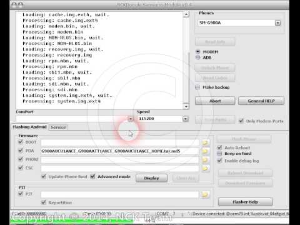Click the flashing progress bar

149,221
